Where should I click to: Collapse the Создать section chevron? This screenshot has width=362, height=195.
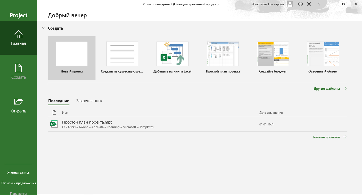coord(44,28)
